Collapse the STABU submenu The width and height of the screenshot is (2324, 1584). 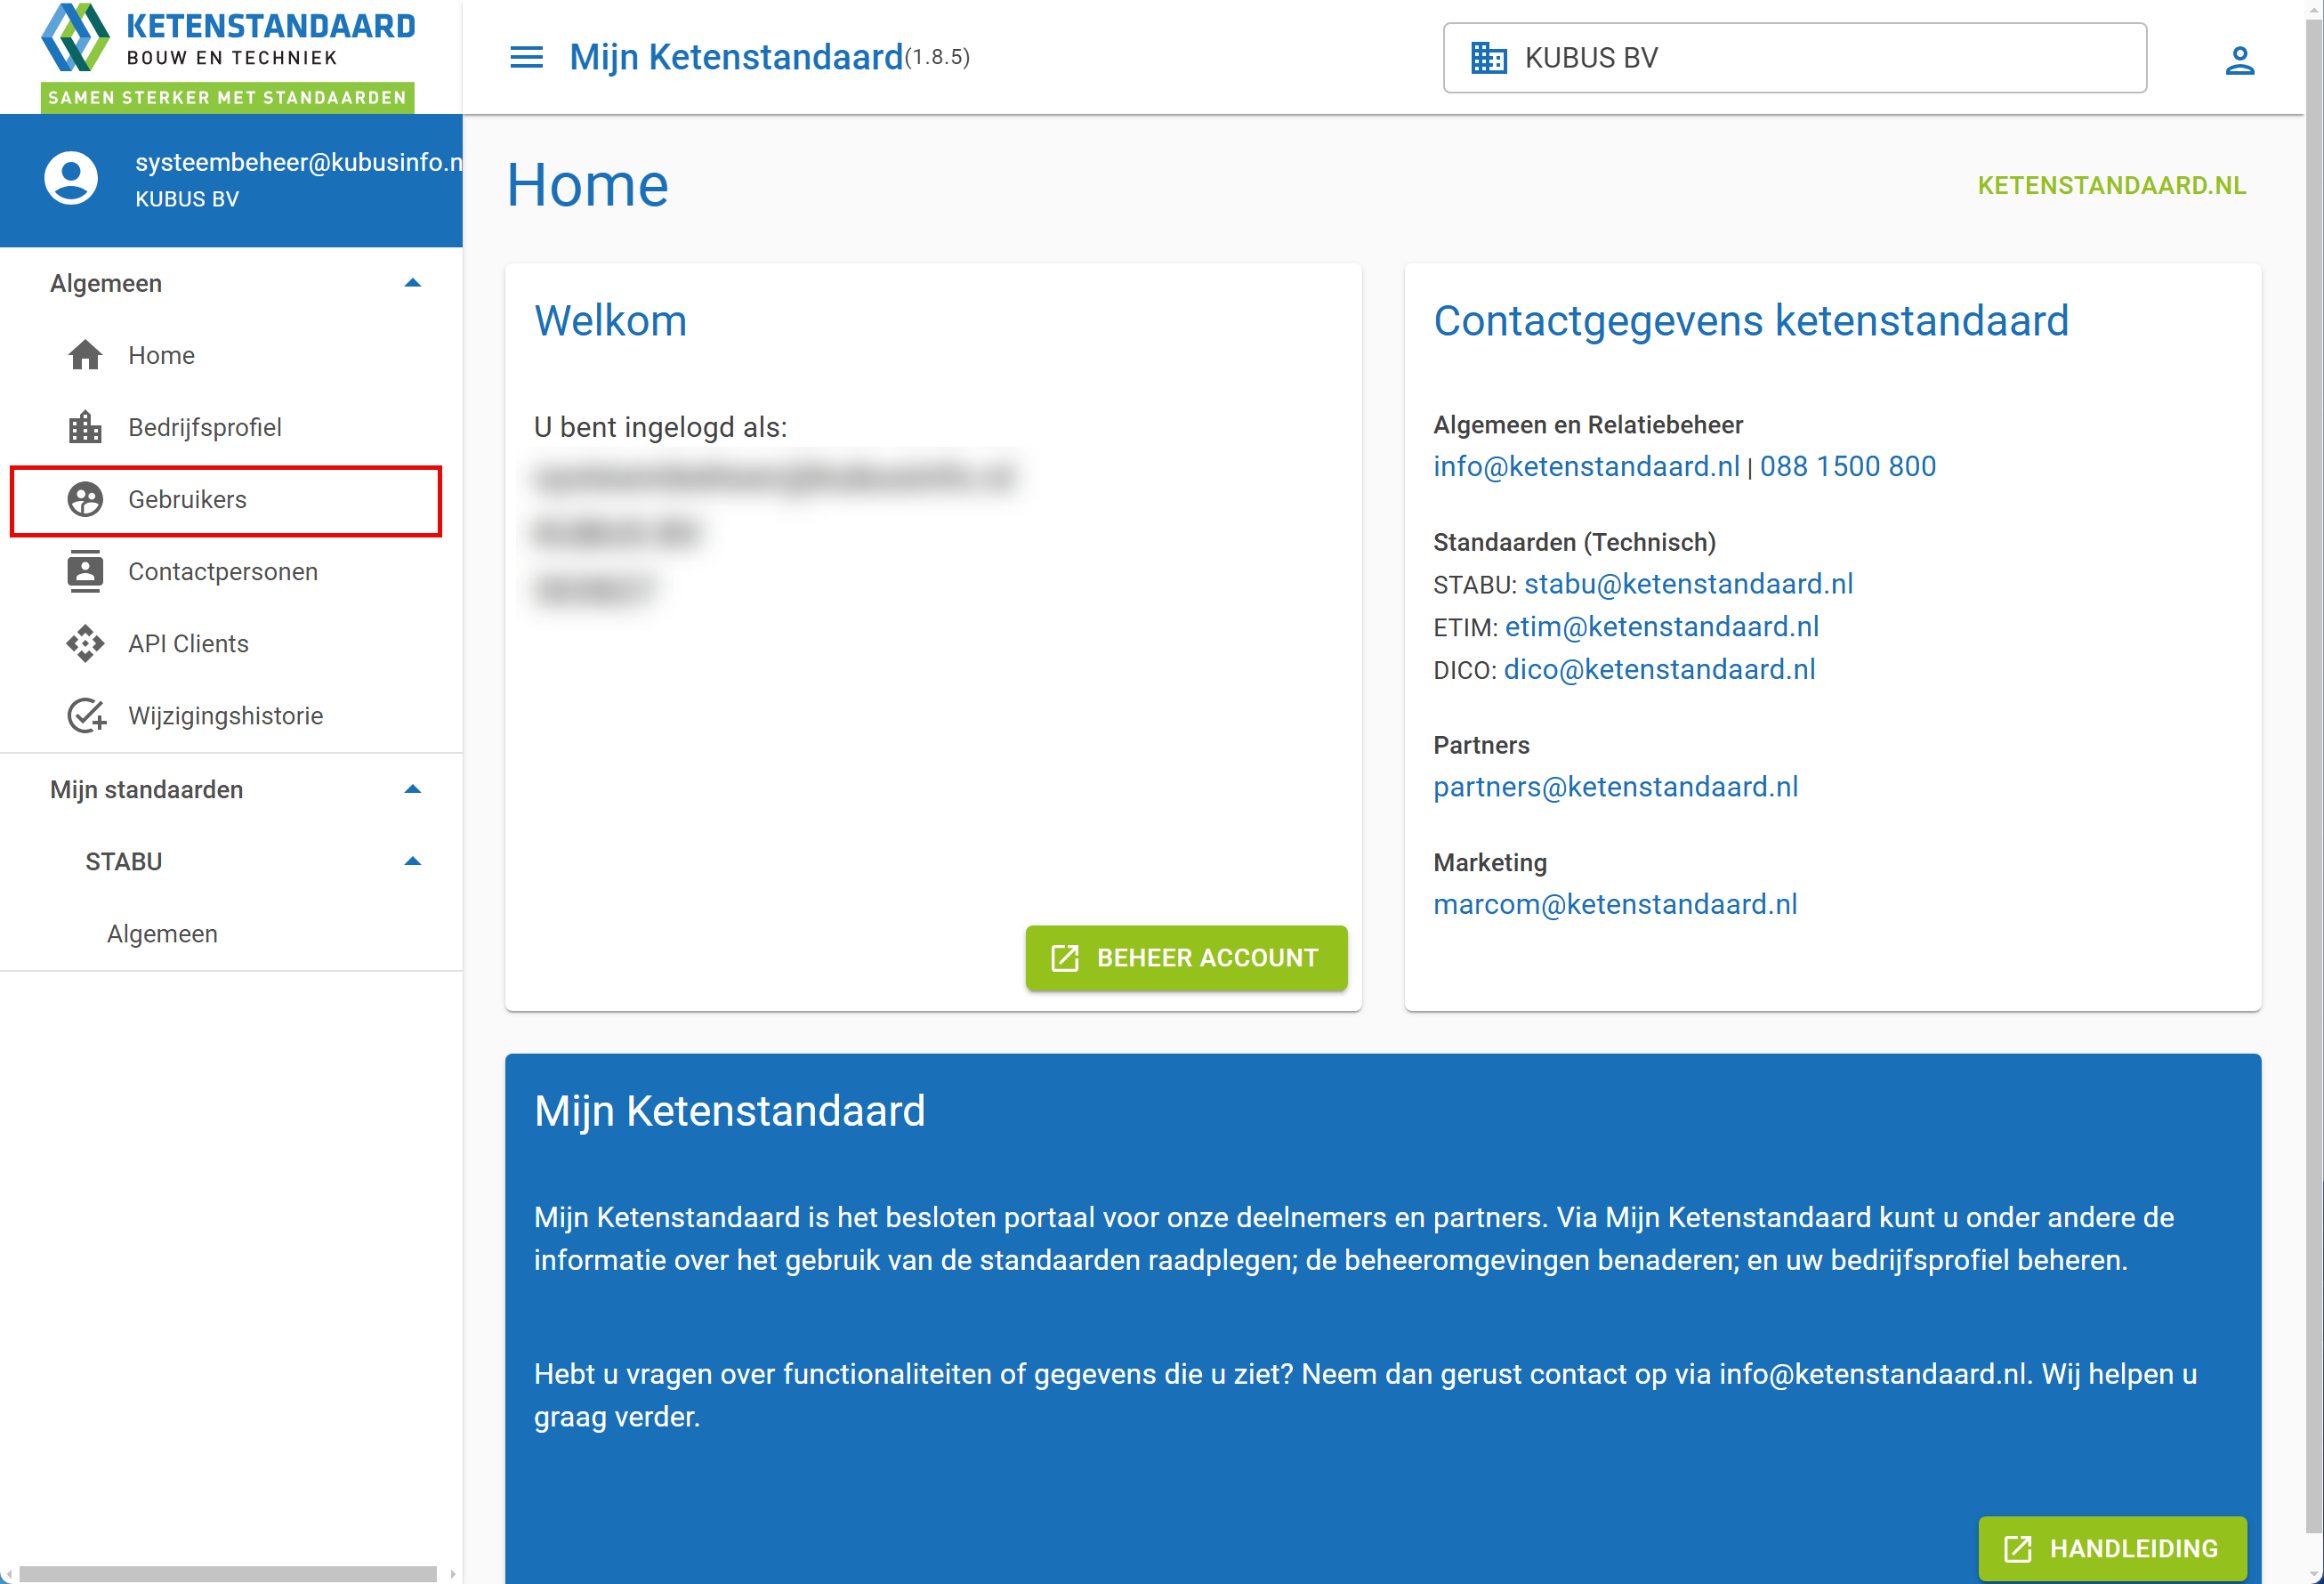[x=412, y=861]
